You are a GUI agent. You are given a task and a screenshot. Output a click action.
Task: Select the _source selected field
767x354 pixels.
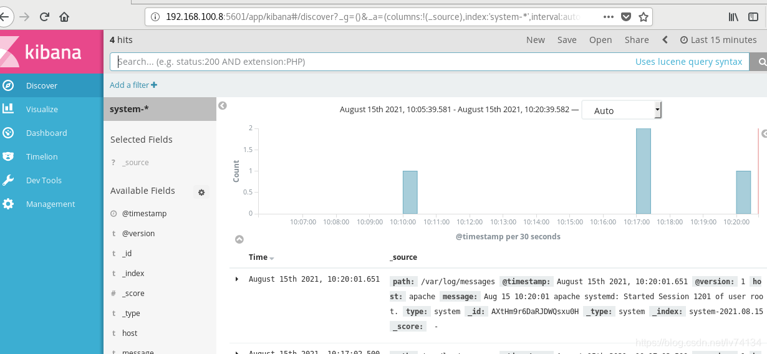tap(135, 163)
